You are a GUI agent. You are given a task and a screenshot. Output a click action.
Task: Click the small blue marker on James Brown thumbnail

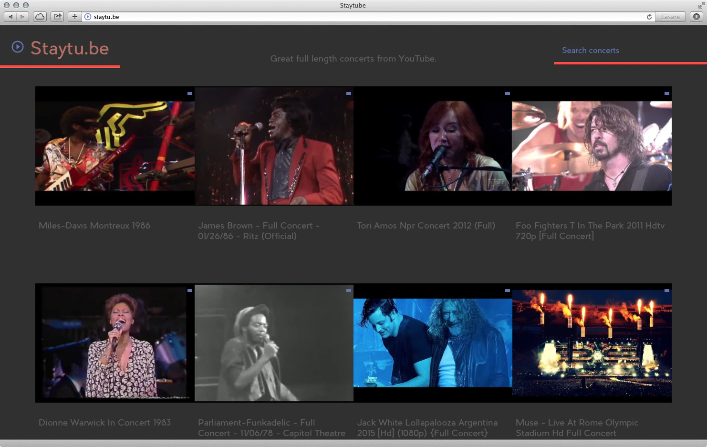pyautogui.click(x=349, y=94)
